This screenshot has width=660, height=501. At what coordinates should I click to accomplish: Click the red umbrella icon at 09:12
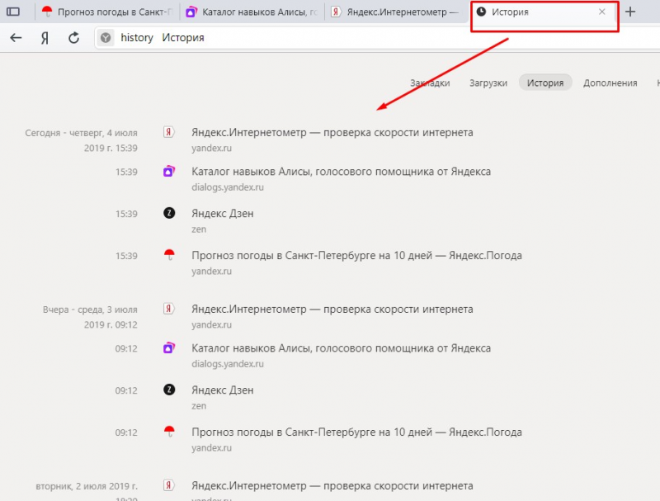point(169,432)
